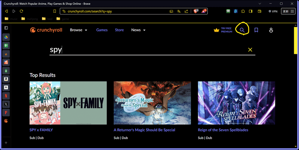Screen dimensions: 299x150
Task: Expand the Browse dropdown menu
Action: [78, 30]
